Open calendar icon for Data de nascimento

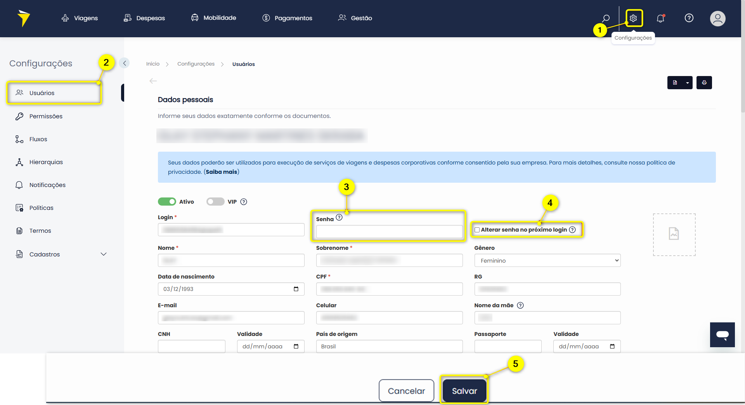296,289
